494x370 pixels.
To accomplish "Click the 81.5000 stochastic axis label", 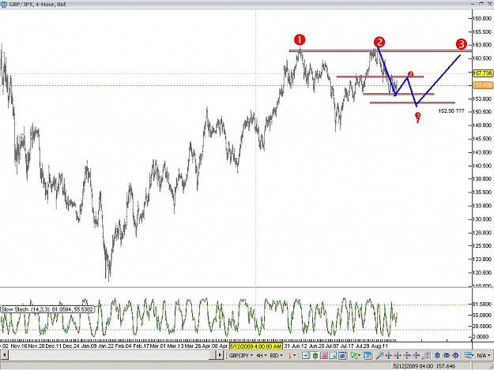I will point(483,304).
